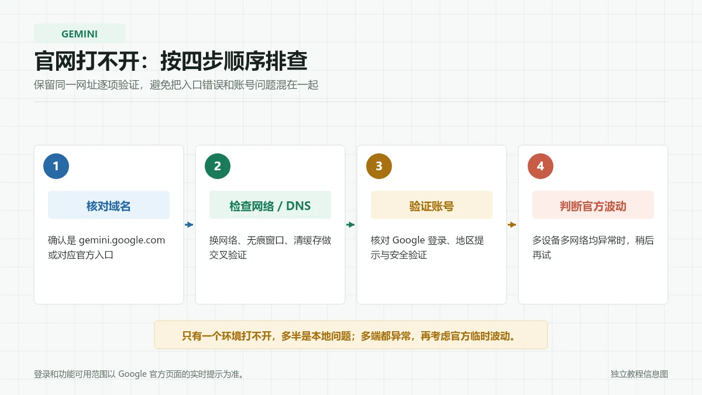Select the 检查网络 / DNS step heading
This screenshot has height=395, width=702.
tap(270, 205)
